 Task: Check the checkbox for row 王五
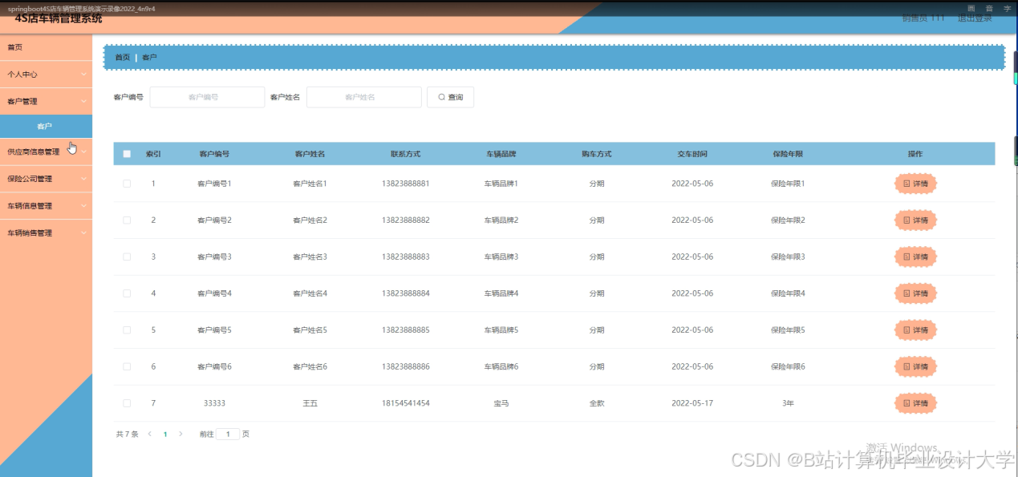click(x=127, y=403)
